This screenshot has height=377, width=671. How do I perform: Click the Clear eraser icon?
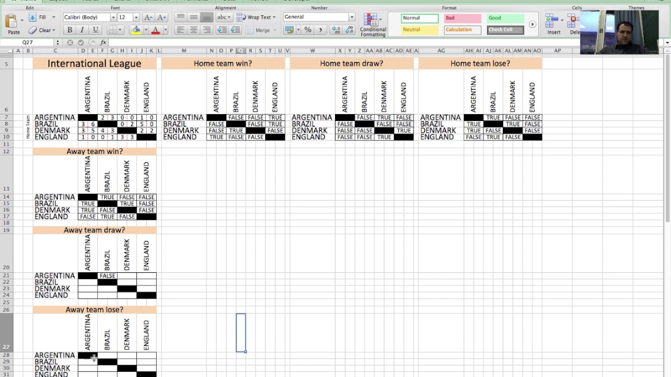[33, 30]
